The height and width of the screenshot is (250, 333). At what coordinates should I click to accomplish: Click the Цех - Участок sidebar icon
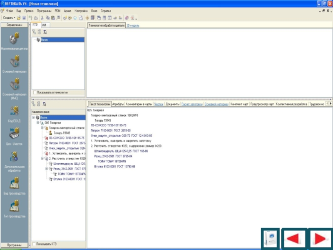coord(14,133)
